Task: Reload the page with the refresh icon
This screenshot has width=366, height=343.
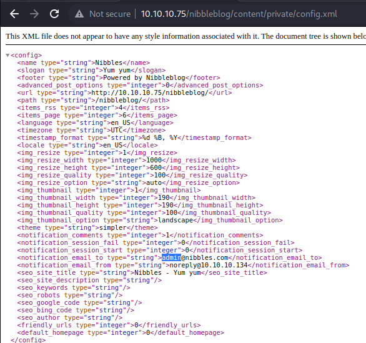Action: [54, 14]
